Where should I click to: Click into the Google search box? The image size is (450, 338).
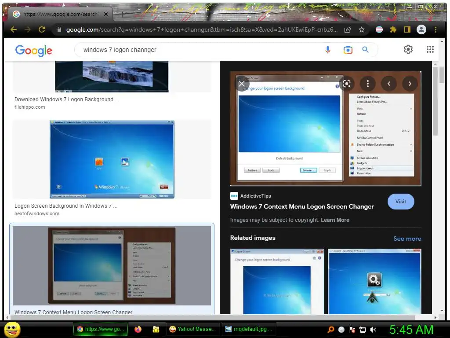pos(201,50)
